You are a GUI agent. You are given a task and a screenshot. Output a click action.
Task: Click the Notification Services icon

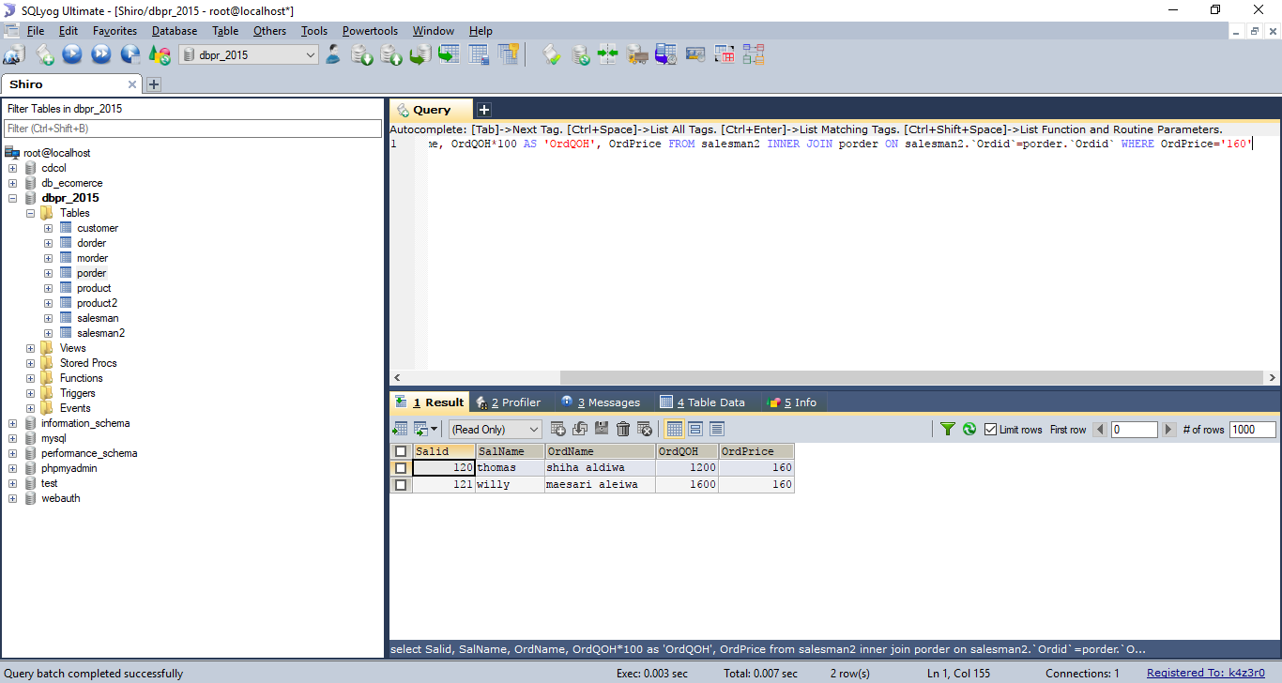(666, 54)
